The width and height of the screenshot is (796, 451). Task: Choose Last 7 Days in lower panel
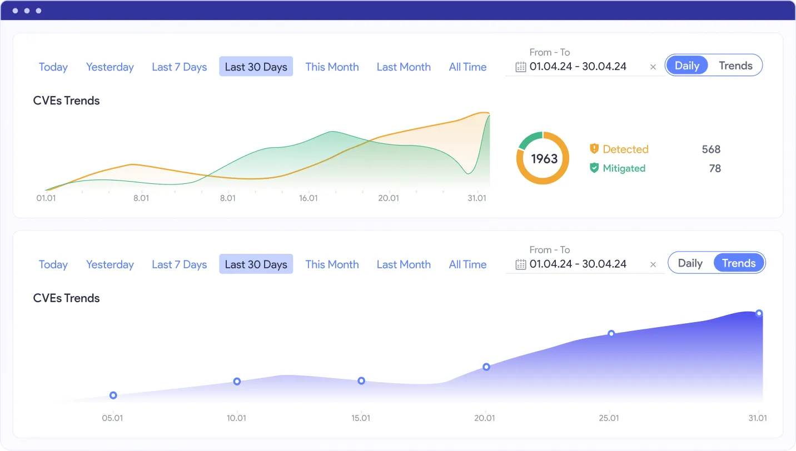click(180, 265)
